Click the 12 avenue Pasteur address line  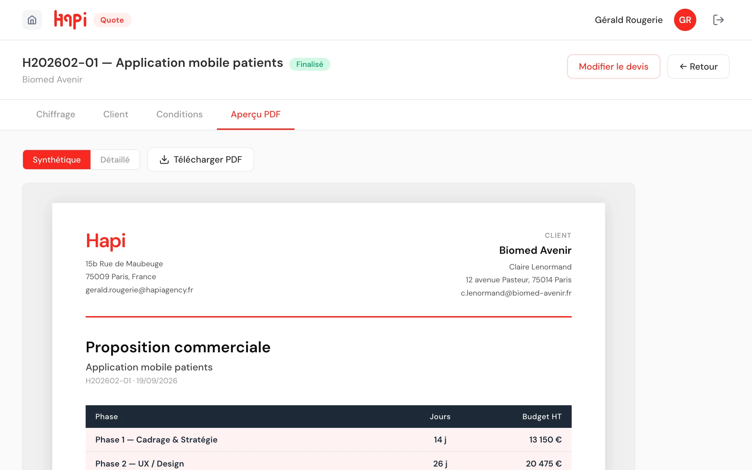point(518,280)
